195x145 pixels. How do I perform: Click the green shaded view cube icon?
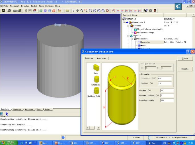(41, 11)
